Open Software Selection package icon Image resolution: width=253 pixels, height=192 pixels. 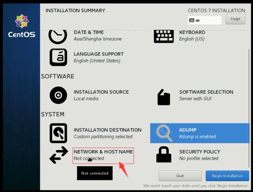pos(164,97)
